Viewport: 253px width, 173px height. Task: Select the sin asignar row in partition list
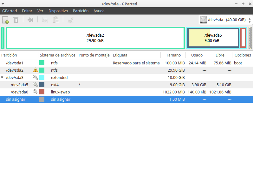(126, 99)
